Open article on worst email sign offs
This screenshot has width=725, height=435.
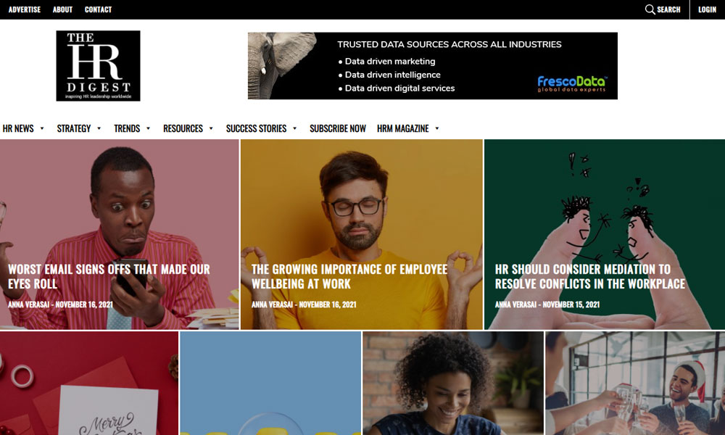109,276
